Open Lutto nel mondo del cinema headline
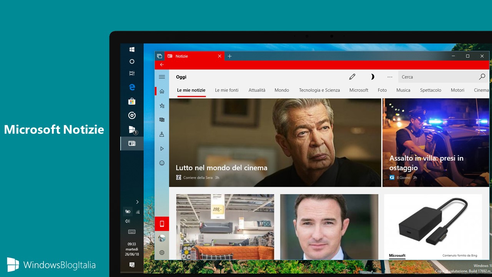492x277 pixels. [221, 168]
